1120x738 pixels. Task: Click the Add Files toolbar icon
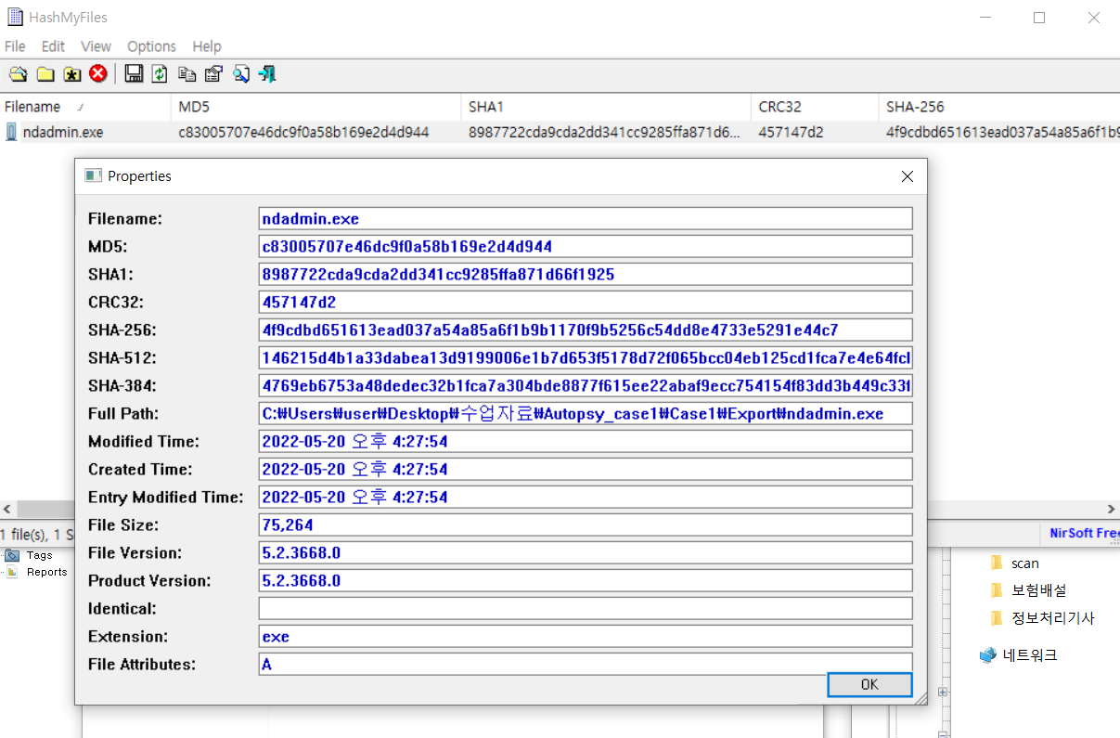(18, 74)
